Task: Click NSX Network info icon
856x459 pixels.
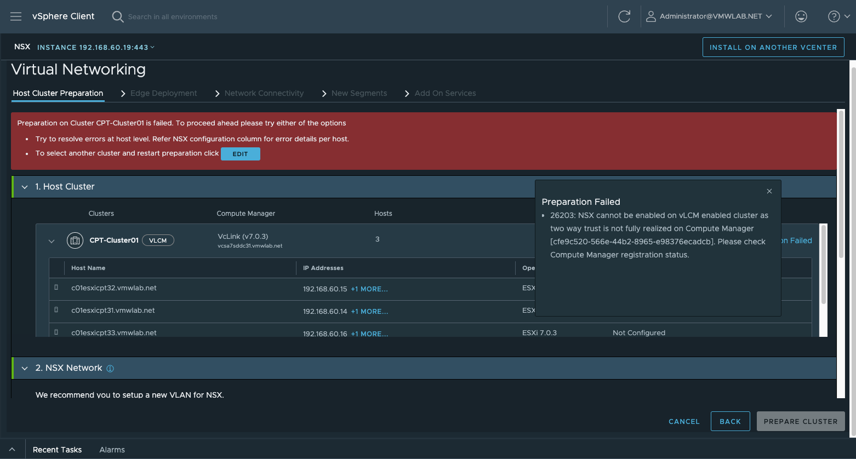Action: pos(110,369)
